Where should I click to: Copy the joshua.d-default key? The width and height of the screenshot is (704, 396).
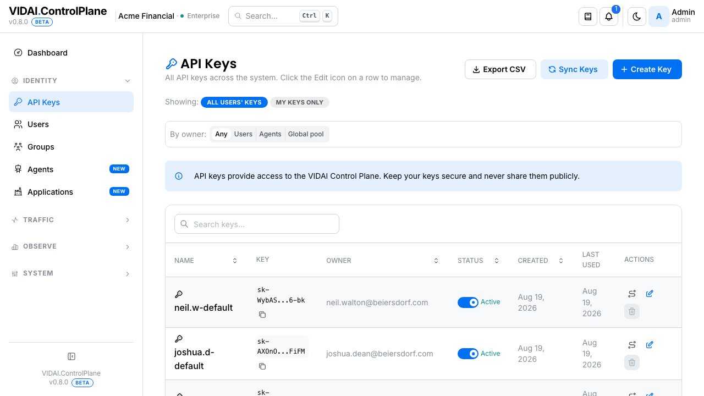[262, 366]
